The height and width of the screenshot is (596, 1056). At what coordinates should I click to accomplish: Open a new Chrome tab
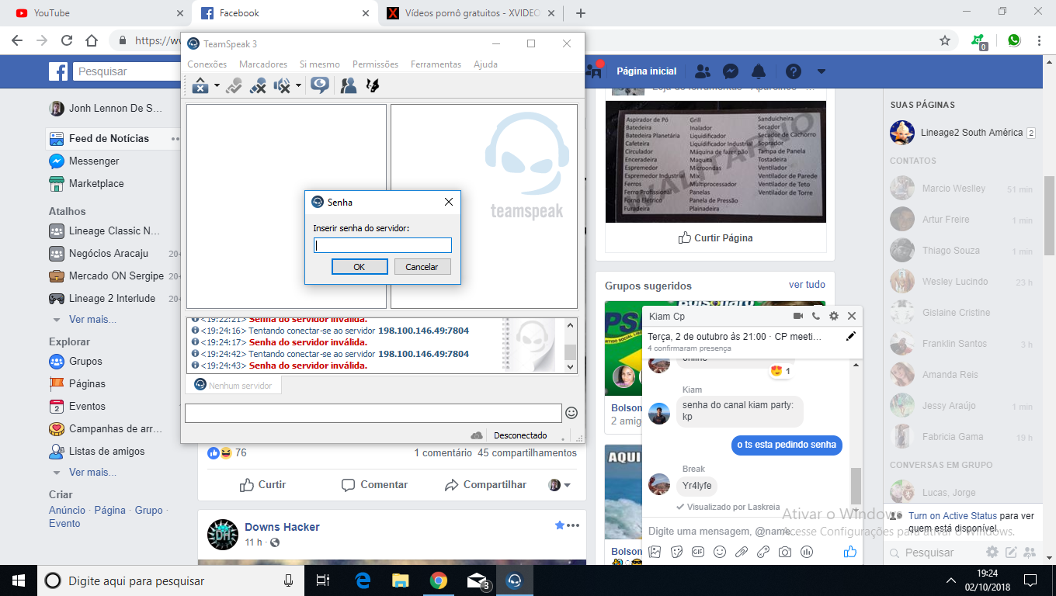click(581, 13)
